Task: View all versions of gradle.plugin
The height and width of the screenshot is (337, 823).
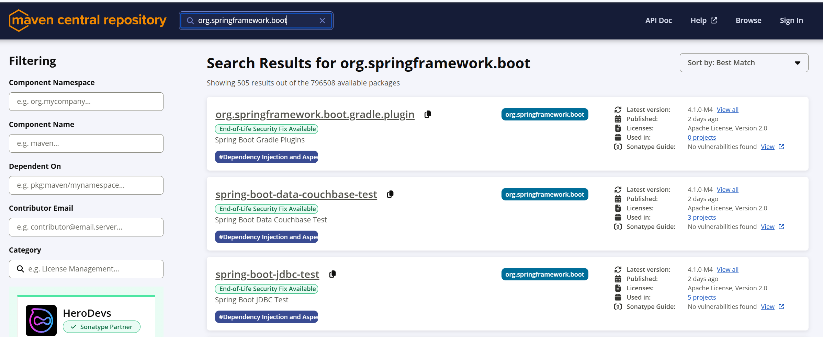Action: 728,109
